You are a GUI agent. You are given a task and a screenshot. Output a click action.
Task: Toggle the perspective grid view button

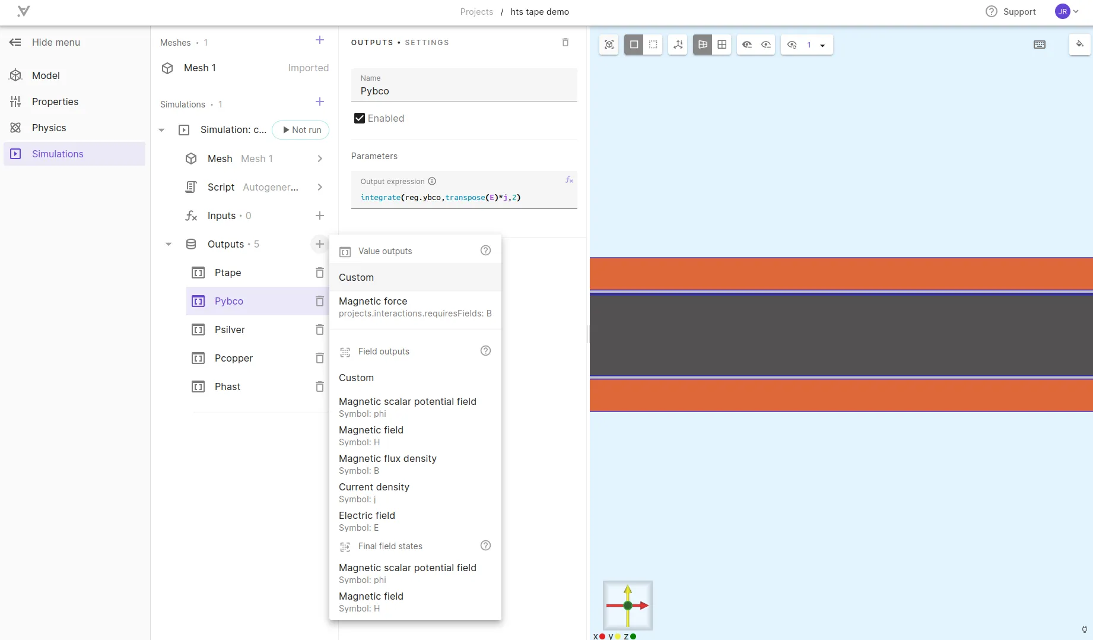point(703,45)
